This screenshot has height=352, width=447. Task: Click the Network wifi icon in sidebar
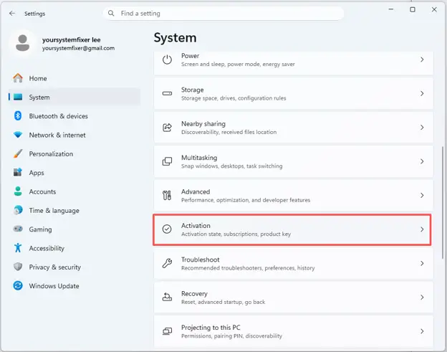[x=18, y=135]
